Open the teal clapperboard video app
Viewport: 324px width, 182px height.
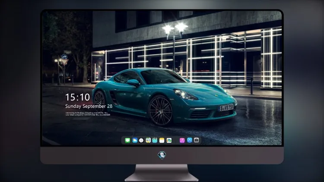coord(155,141)
